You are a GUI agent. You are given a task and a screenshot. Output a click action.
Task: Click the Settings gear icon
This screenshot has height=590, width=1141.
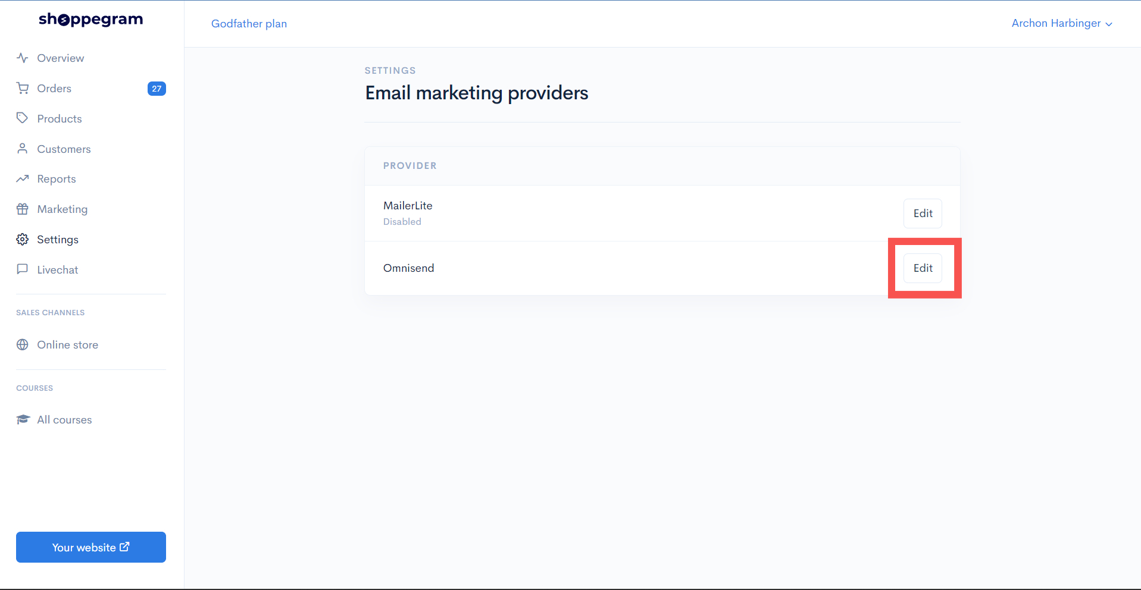point(23,239)
